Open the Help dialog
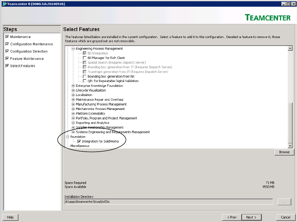 [10, 217]
